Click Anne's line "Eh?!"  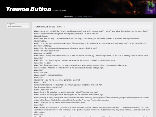tap(39, 77)
